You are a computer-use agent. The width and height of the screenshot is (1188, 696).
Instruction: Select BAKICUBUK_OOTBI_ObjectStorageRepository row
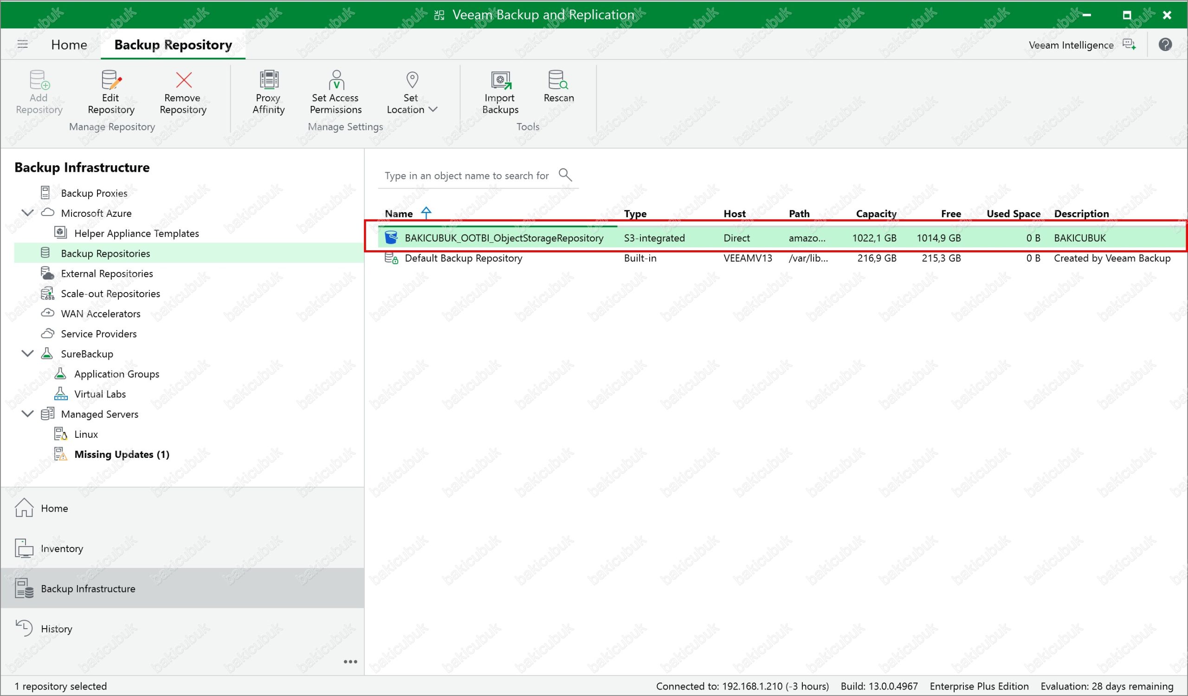[x=781, y=238]
